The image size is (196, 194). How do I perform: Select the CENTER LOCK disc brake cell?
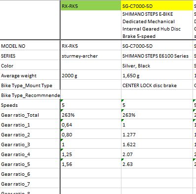pyautogui.click(x=157, y=85)
